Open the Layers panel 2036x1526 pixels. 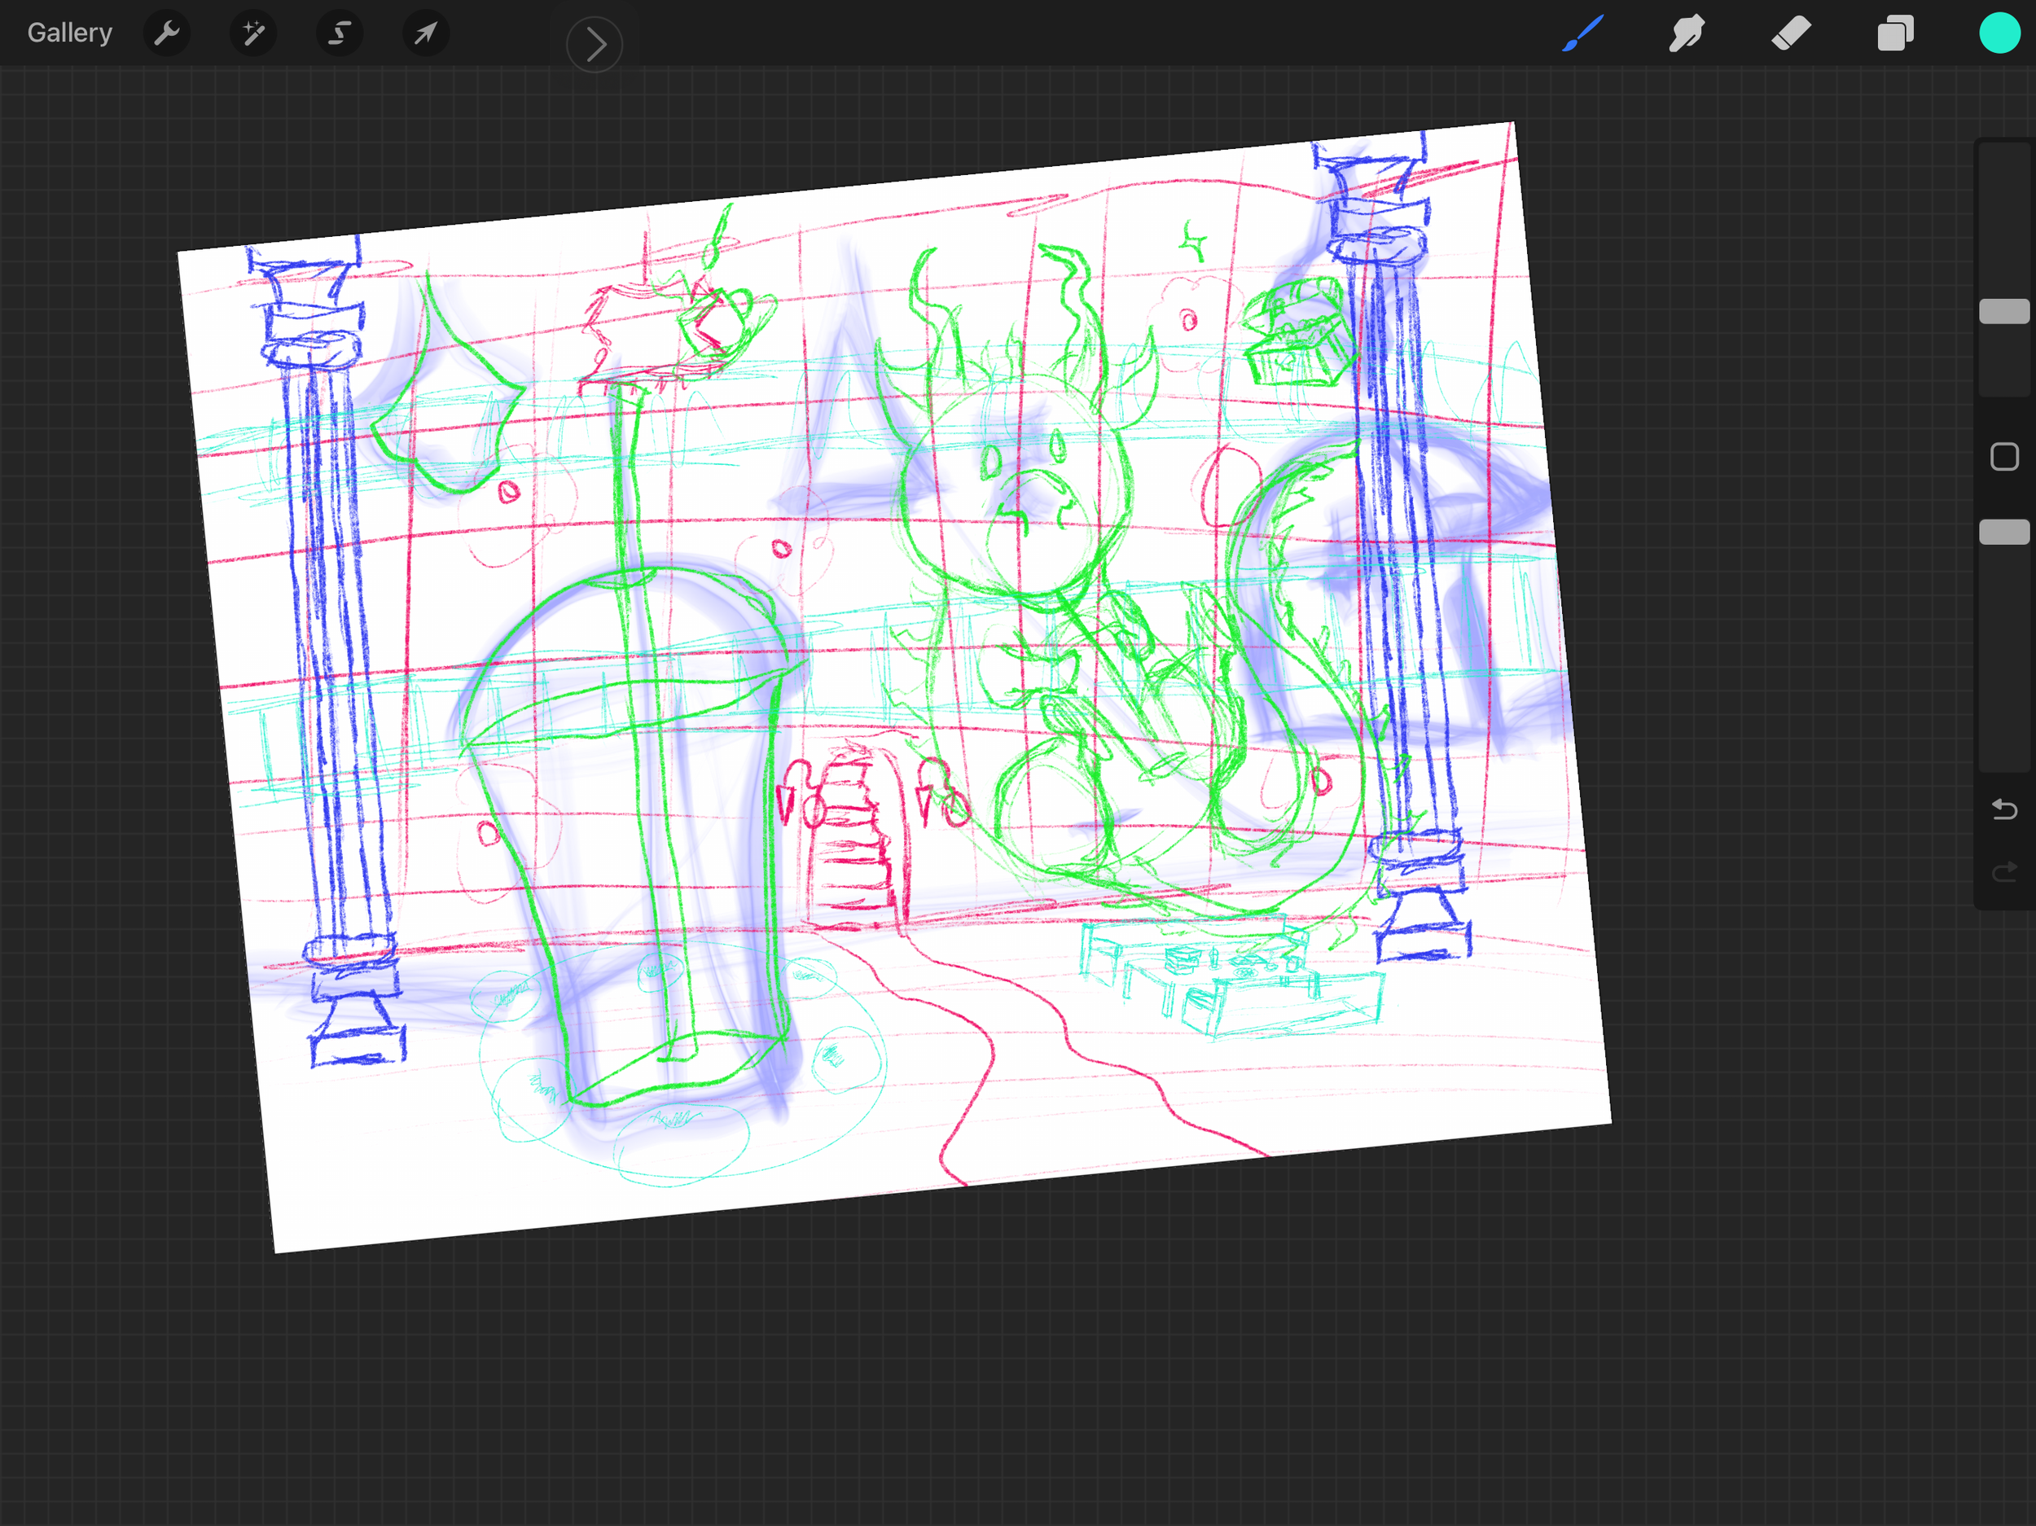[1895, 34]
